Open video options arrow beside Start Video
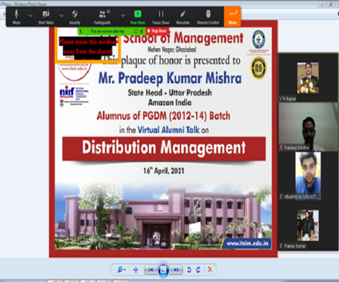The height and width of the screenshot is (282, 339). click(62, 16)
